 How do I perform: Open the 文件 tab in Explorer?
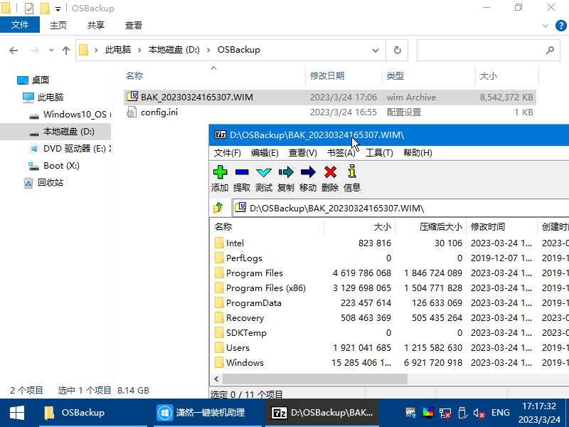[x=20, y=25]
